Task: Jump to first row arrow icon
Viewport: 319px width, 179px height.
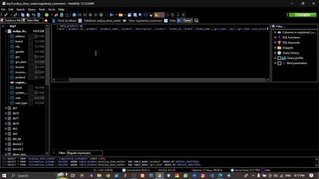Action: coord(80,15)
